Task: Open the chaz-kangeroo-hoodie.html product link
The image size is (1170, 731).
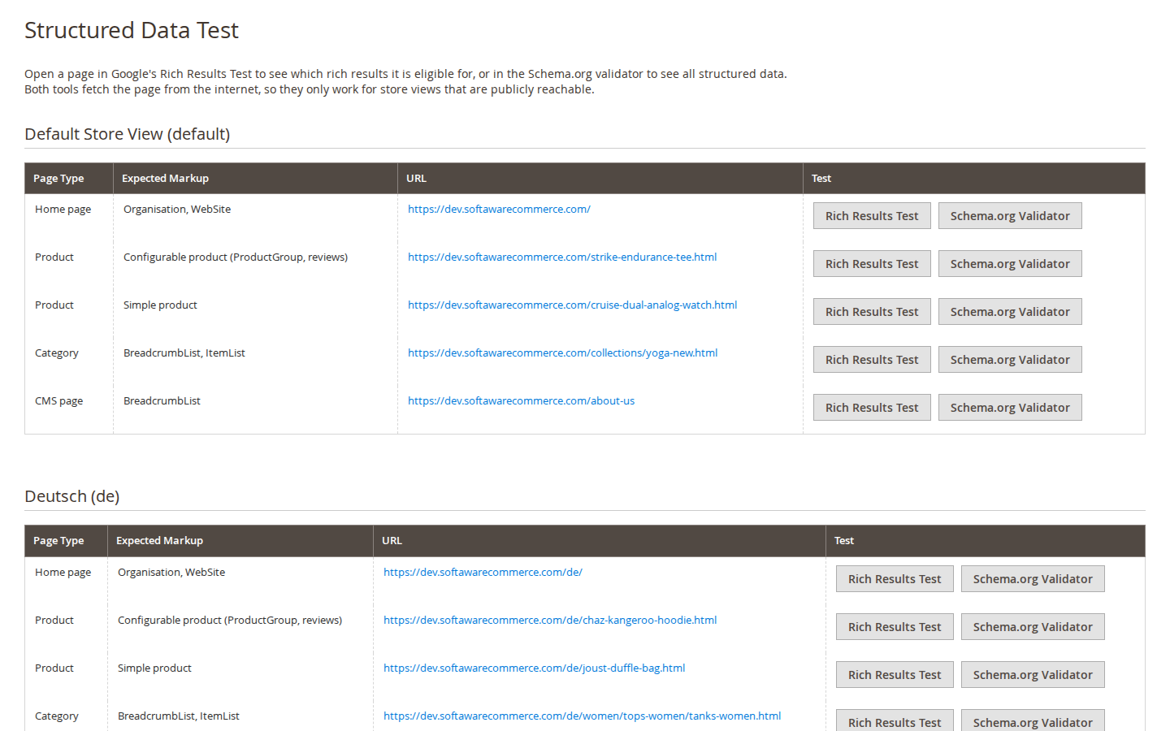Action: [x=550, y=621]
